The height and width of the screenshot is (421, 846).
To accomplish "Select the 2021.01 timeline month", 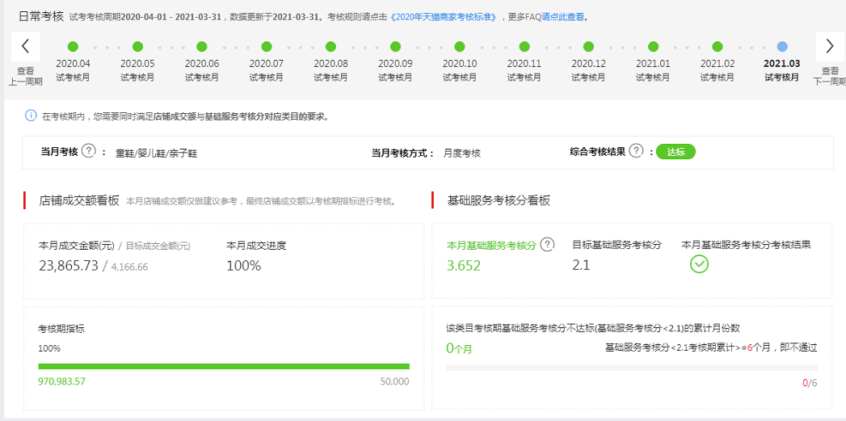I will 653,47.
